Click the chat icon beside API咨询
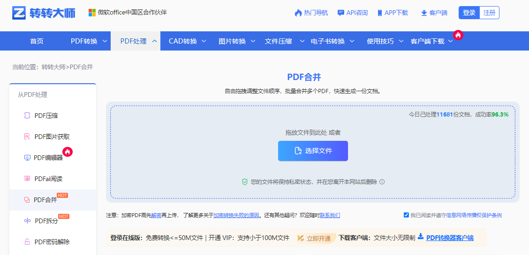 click(x=341, y=13)
